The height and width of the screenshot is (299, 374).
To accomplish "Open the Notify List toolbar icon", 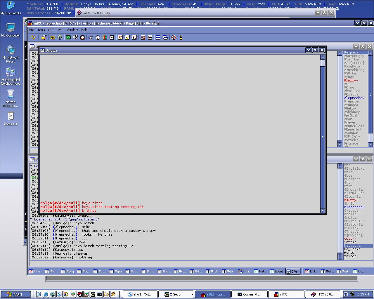I will tap(143, 37).
